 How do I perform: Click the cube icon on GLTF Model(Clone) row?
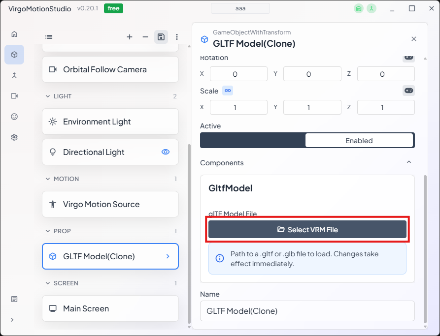click(53, 256)
